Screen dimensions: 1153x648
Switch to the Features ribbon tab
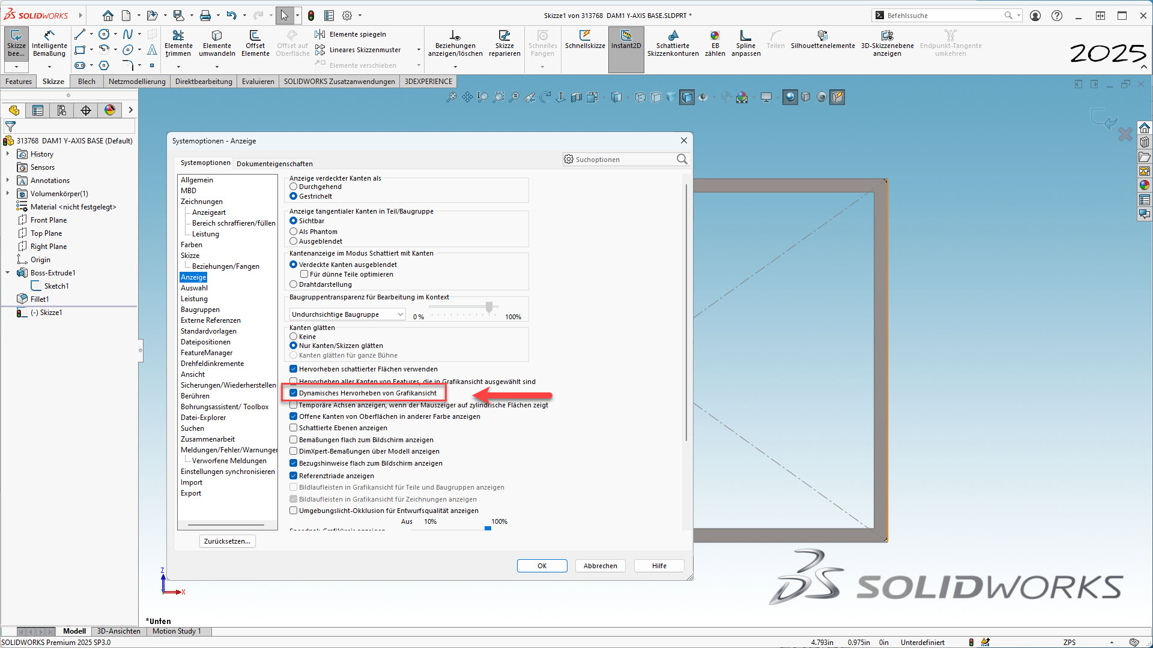(19, 82)
